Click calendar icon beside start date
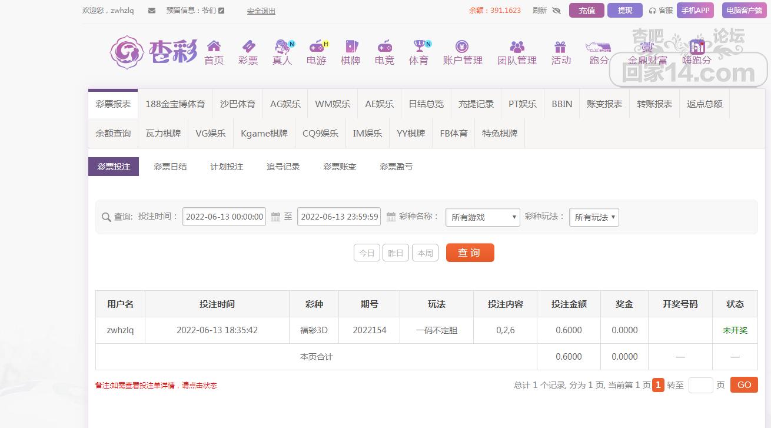 click(x=275, y=217)
